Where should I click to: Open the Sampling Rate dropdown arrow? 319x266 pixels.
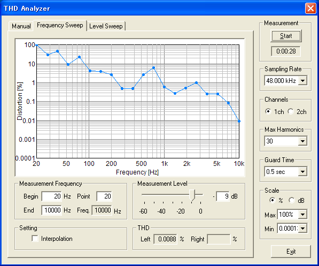tap(302, 81)
